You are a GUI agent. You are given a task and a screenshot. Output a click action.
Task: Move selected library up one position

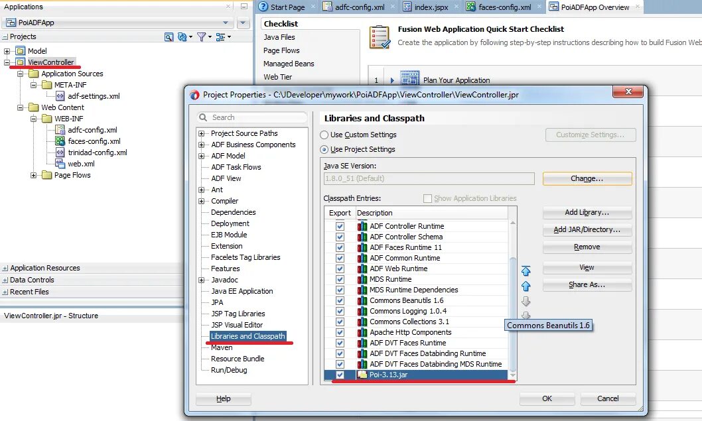526,286
